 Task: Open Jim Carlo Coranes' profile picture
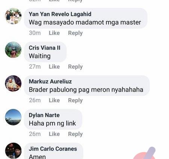[x=13, y=151]
